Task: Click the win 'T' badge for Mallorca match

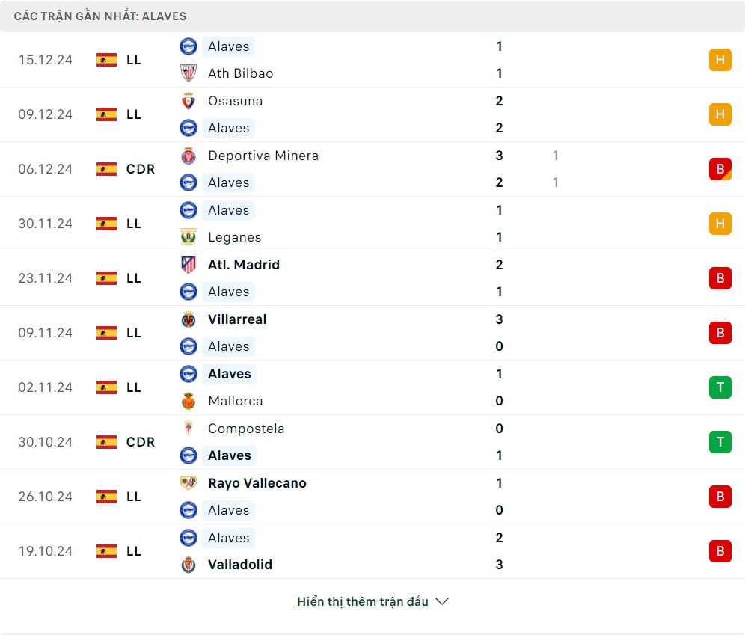Action: pyautogui.click(x=720, y=387)
